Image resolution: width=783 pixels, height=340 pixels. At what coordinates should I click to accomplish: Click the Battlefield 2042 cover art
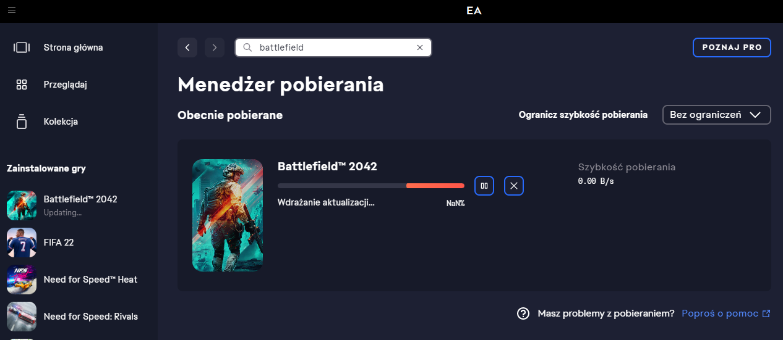click(228, 215)
